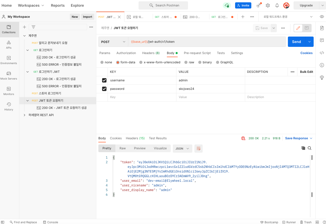Image resolution: width=326 pixels, height=224 pixels.
Task: Open the APIs sidebar panel
Action: coord(9,45)
